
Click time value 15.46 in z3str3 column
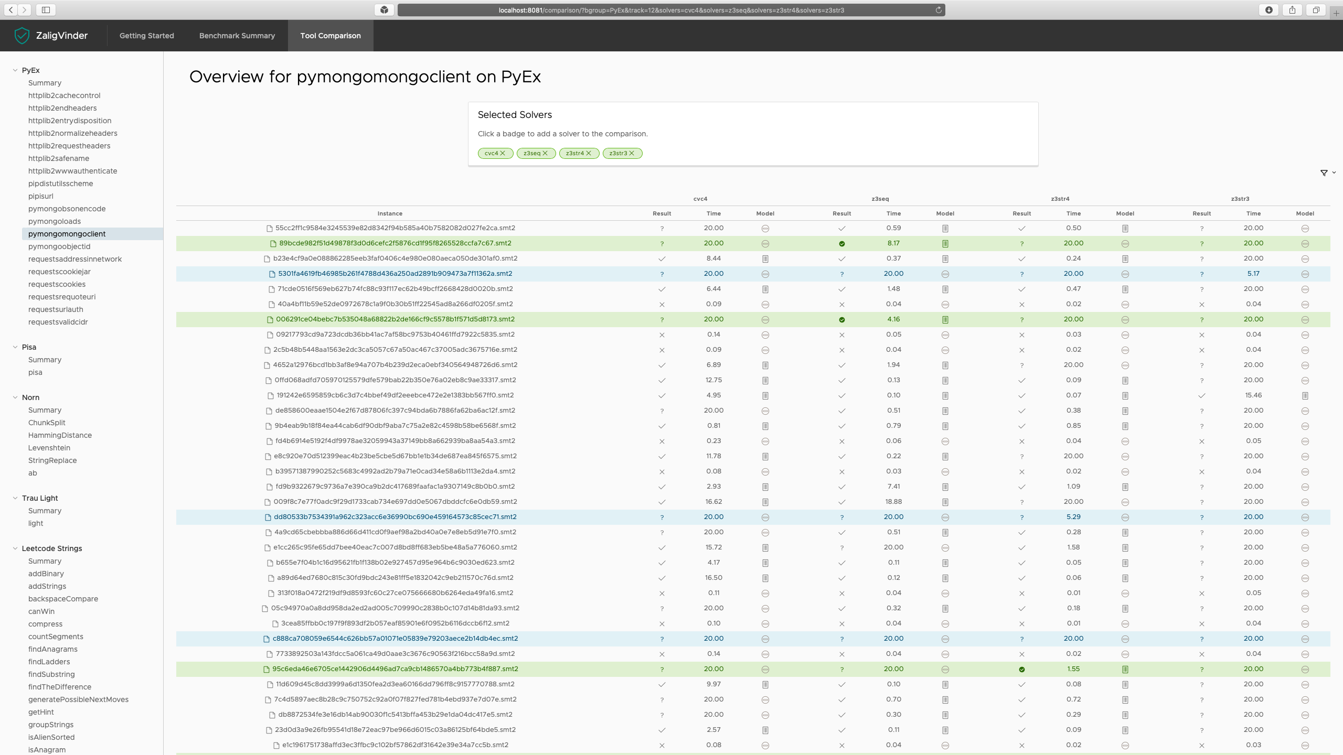(x=1253, y=395)
